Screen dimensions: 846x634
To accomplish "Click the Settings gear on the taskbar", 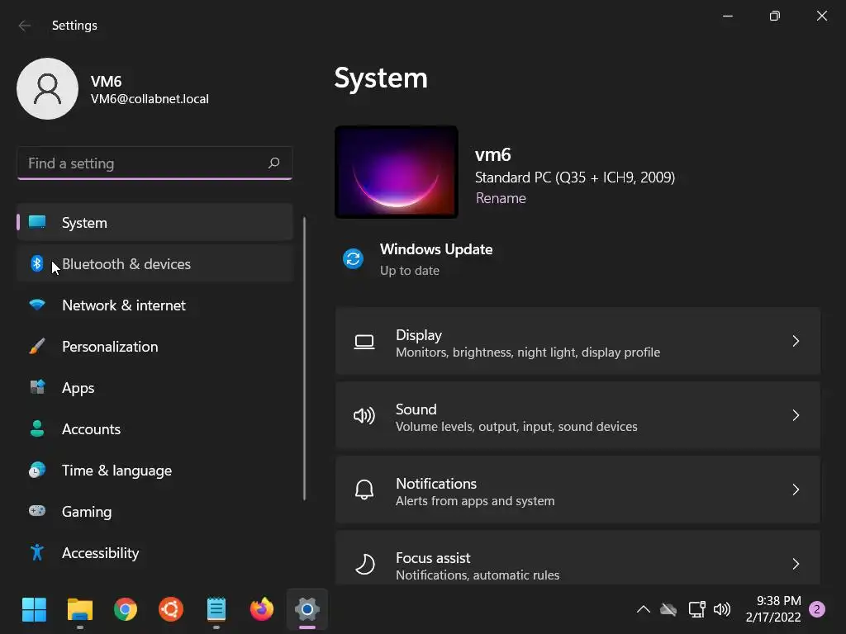I will click(x=307, y=610).
